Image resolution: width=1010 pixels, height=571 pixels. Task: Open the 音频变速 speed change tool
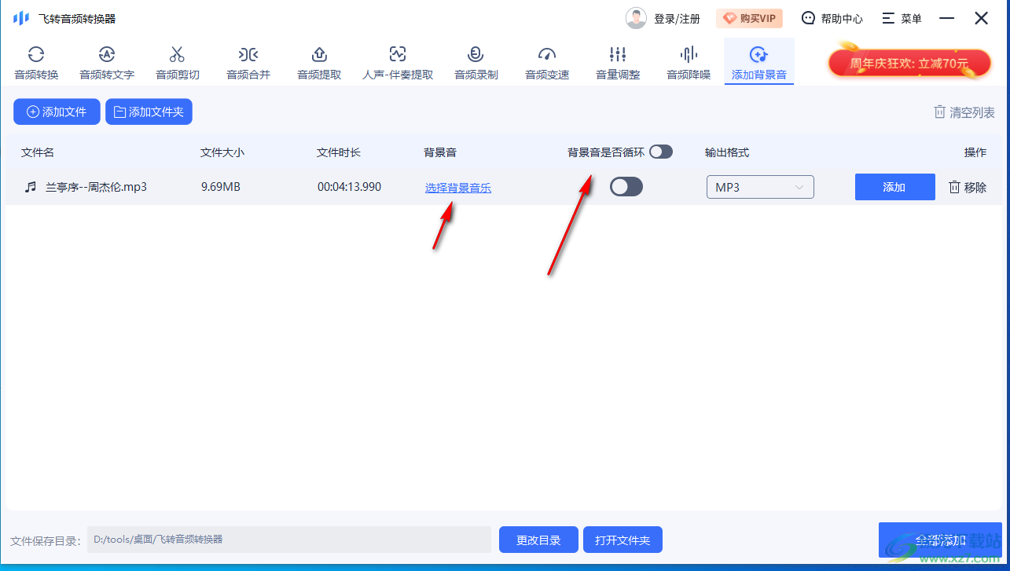tap(546, 61)
